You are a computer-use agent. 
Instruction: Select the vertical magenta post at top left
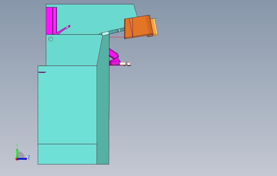pos(51,21)
